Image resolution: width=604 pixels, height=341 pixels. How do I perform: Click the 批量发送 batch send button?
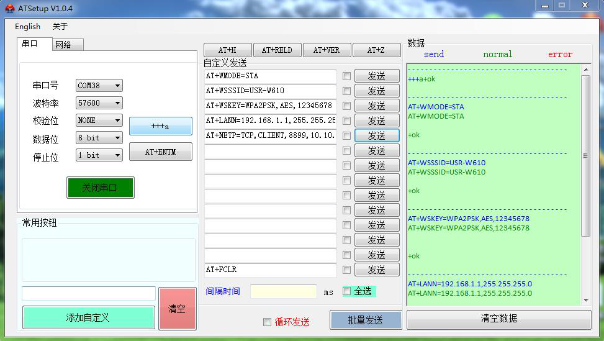365,320
